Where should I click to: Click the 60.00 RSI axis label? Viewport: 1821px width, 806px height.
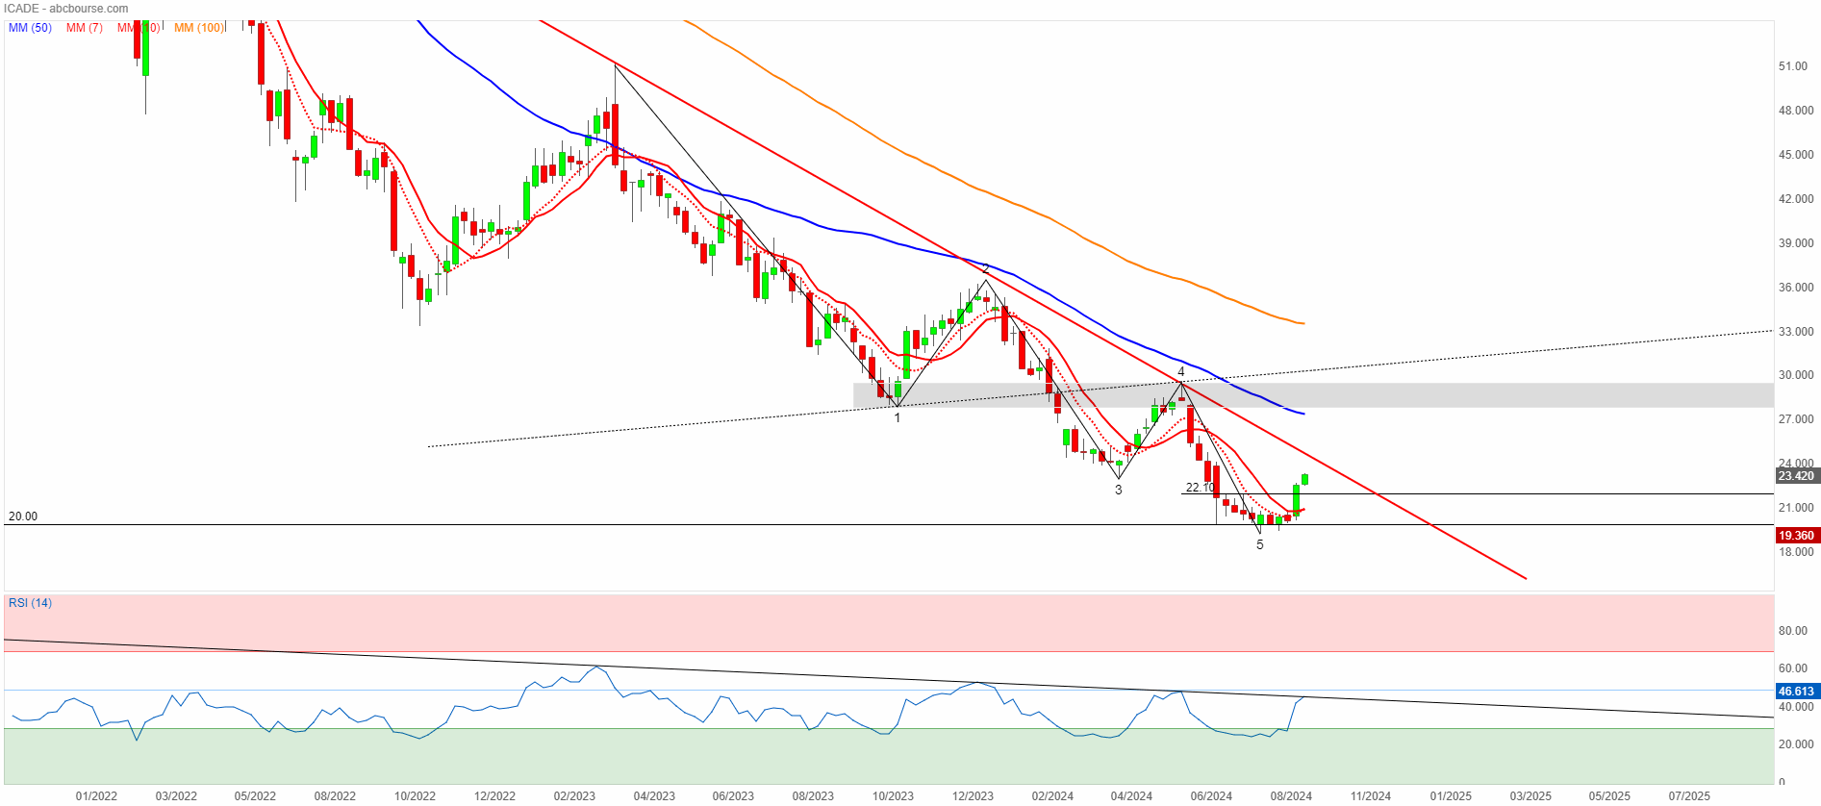[1793, 668]
